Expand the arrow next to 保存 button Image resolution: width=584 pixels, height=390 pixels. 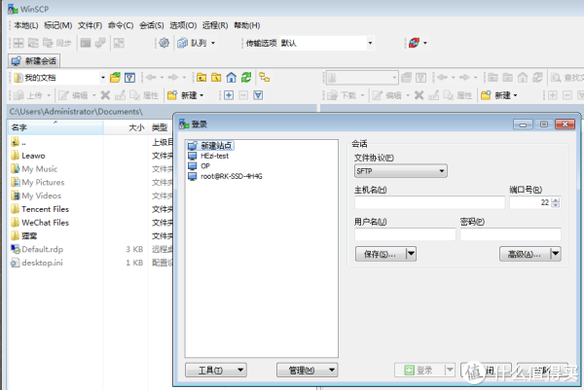click(x=411, y=254)
